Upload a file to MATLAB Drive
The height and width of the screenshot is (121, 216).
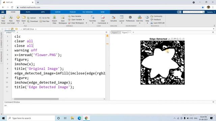point(31,18)
